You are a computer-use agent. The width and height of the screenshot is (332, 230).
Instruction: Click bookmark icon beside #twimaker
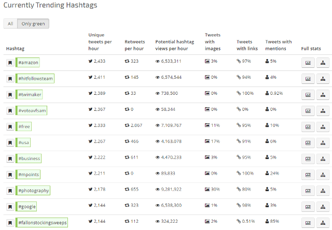tap(10, 95)
